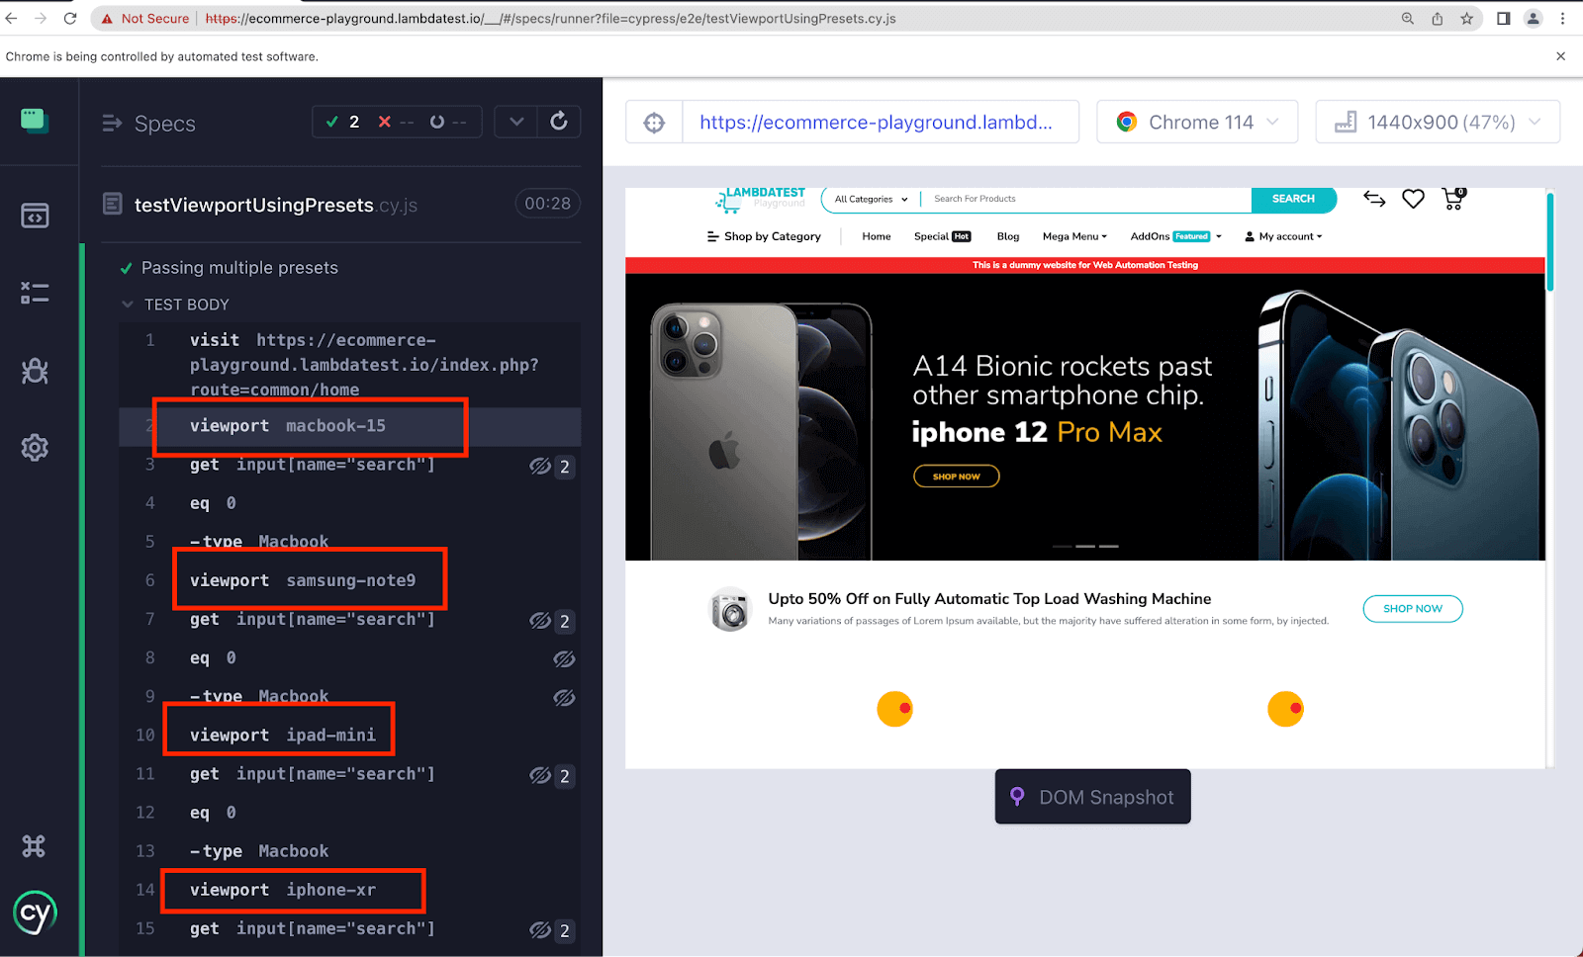Image resolution: width=1583 pixels, height=957 pixels.
Task: Select the middle carousel indicator on the banner
Action: click(x=1085, y=546)
